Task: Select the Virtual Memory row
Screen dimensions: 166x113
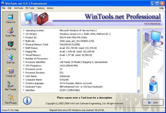Action: (79, 55)
